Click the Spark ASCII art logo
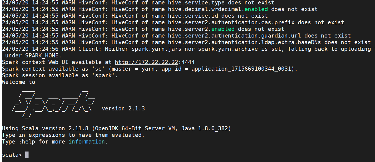This screenshot has width=375, height=162. click(x=54, y=103)
